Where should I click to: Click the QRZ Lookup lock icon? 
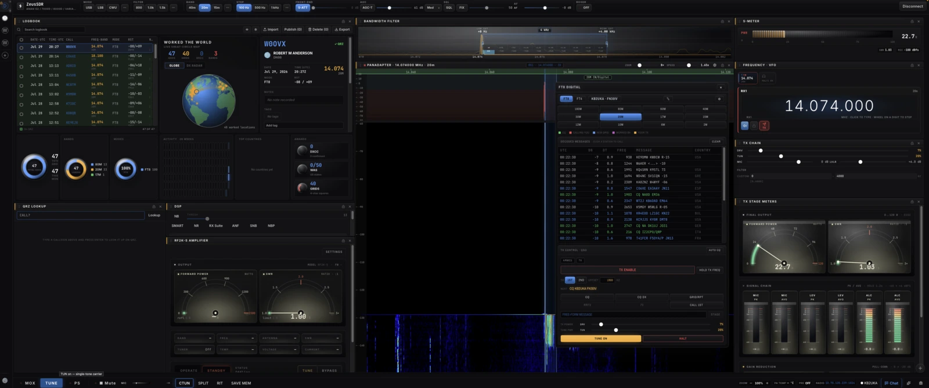[x=154, y=206]
